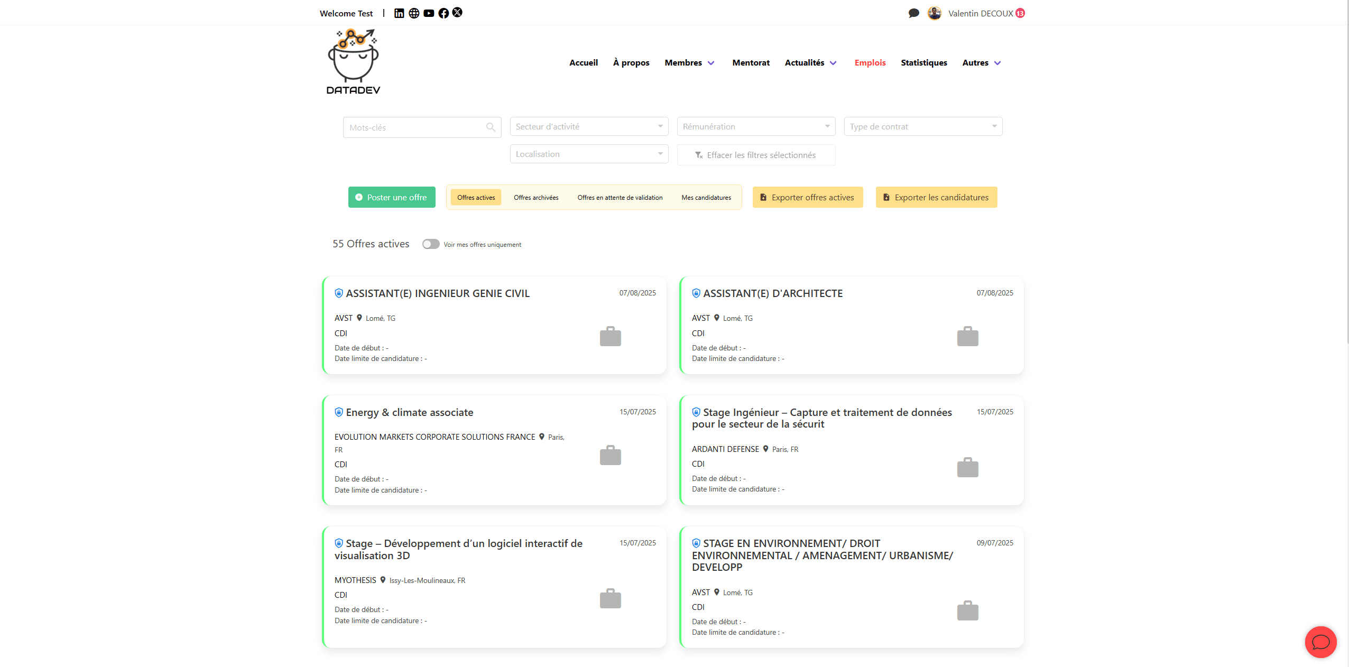Click inside the Mots-clés search field
This screenshot has width=1349, height=667.
coord(418,127)
